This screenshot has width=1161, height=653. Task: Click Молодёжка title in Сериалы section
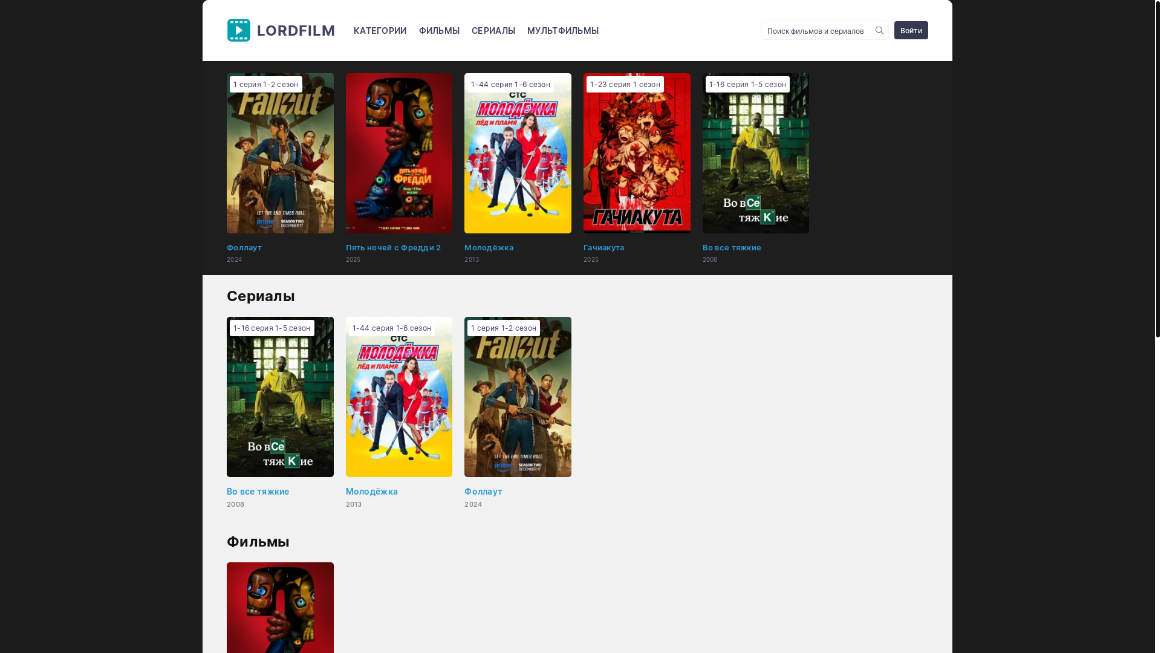[x=372, y=492]
